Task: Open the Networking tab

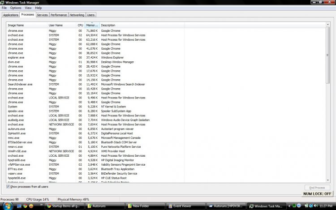Action: click(77, 15)
